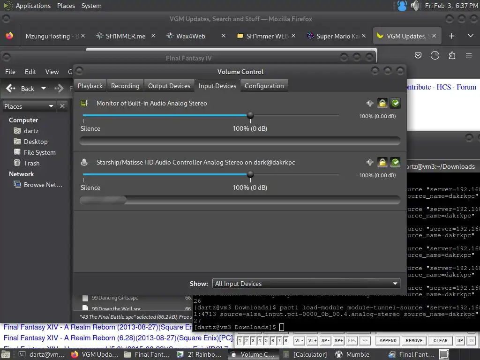Toggle channel 1 button in player
Viewport: 480px width, 360px height.
click(x=240, y=340)
